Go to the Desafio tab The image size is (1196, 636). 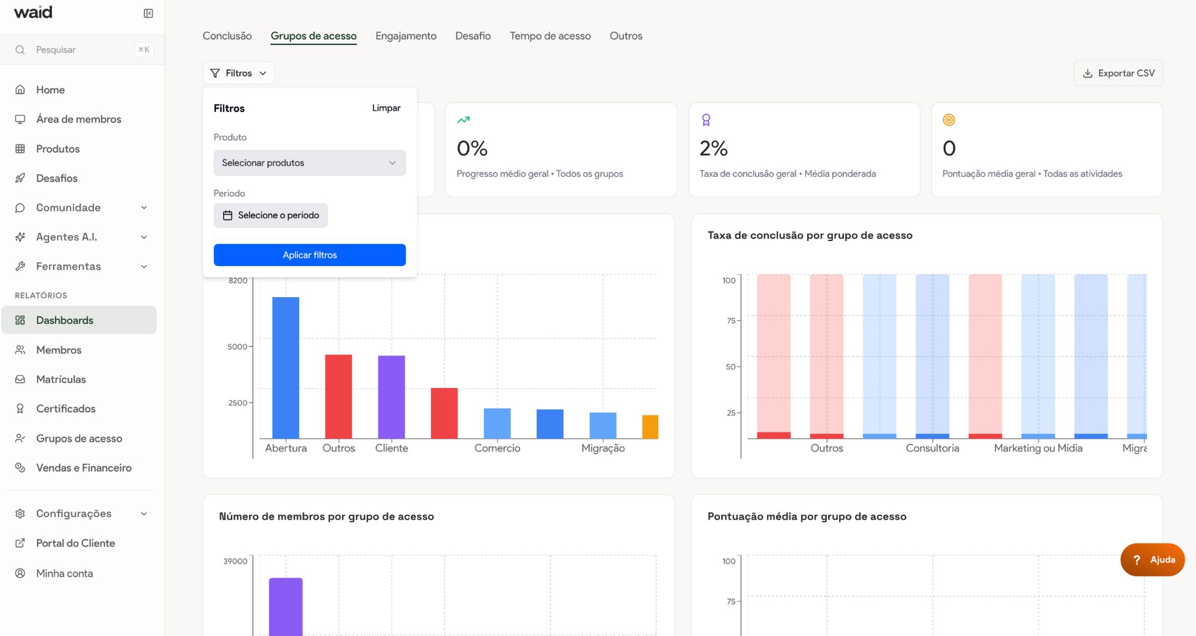[x=473, y=36]
